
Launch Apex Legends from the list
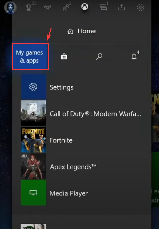point(73,167)
